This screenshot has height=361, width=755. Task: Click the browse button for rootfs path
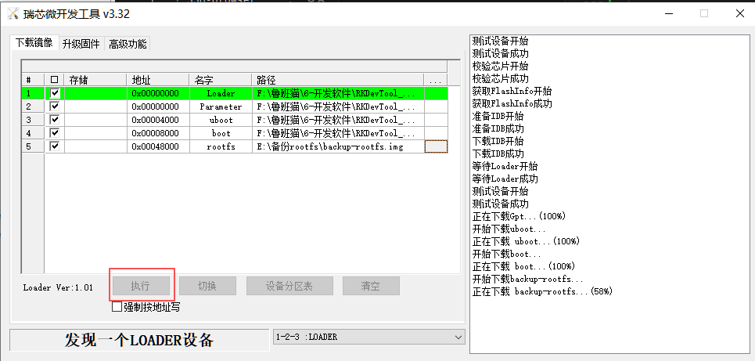(436, 146)
